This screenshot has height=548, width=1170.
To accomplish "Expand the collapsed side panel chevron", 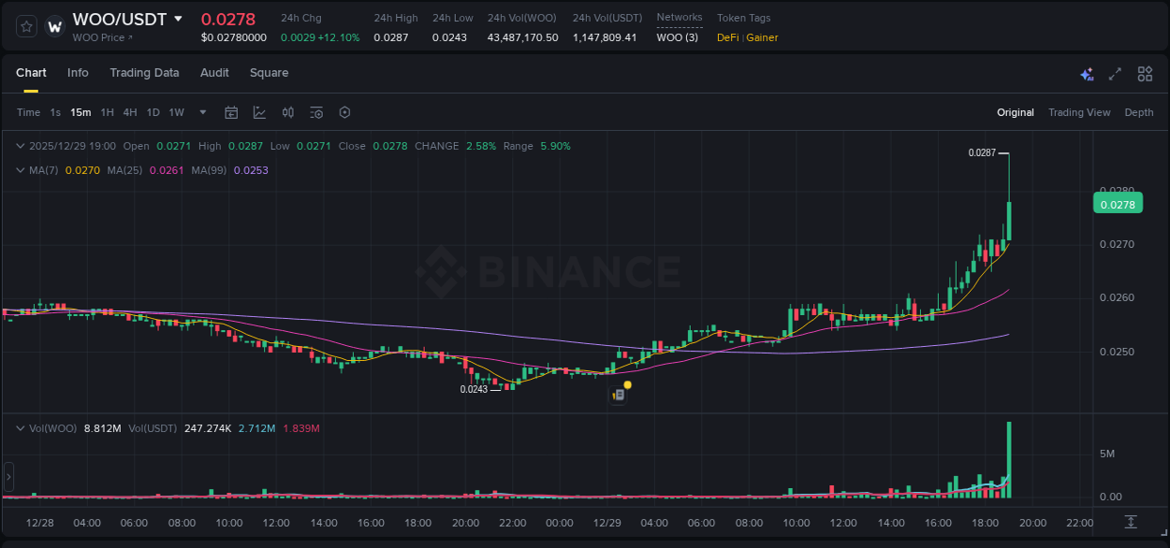I will [x=7, y=477].
